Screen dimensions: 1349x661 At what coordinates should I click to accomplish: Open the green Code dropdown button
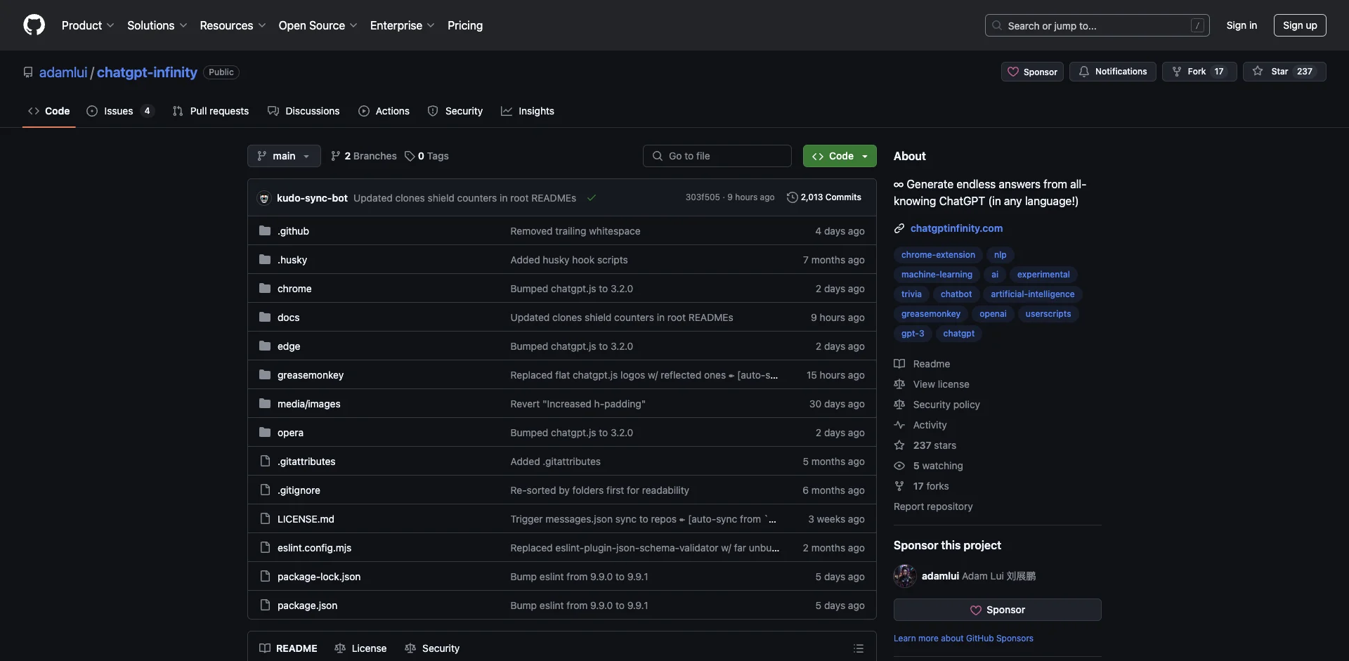(x=840, y=156)
